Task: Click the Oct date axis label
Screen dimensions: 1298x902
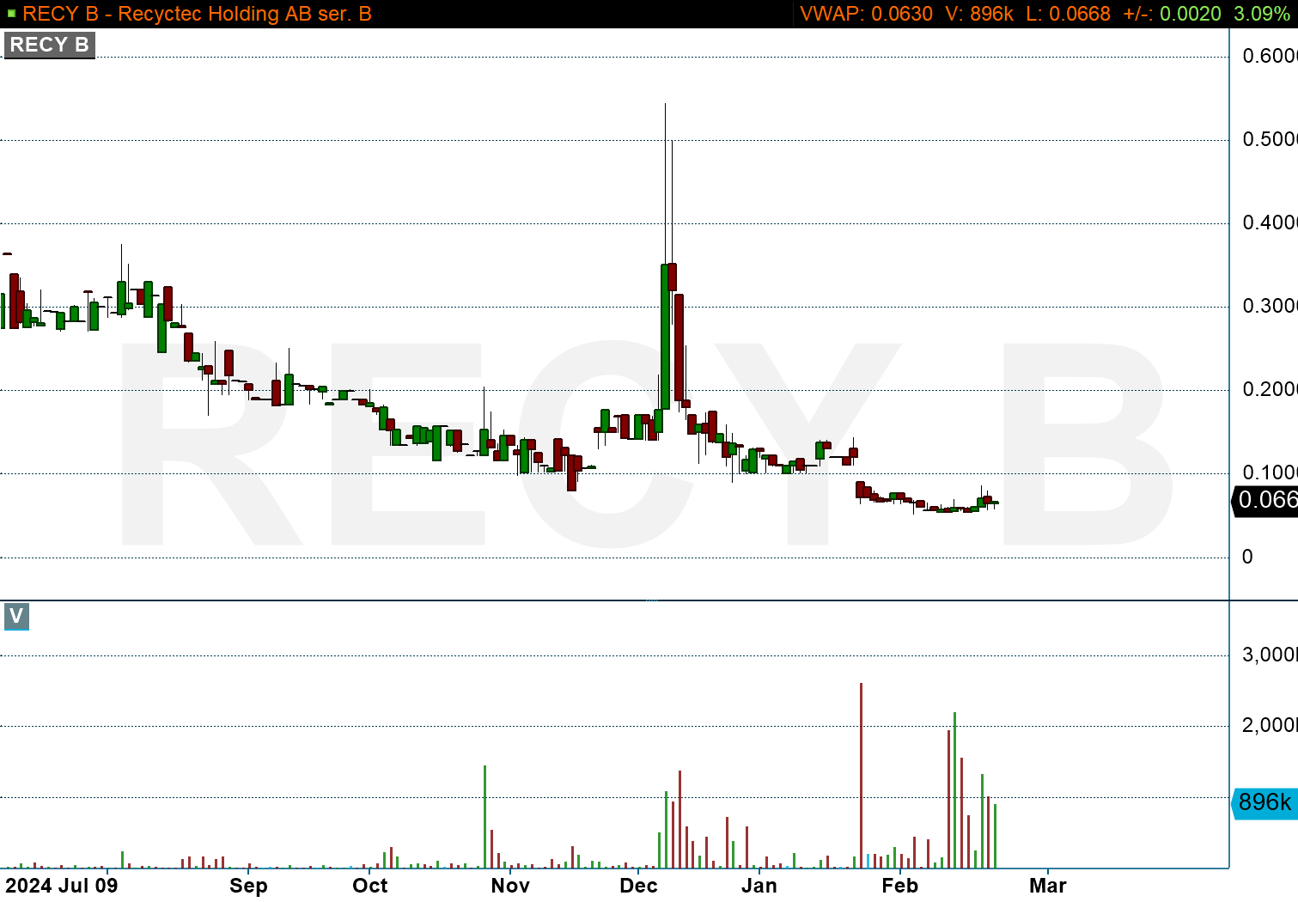Action: coord(370,886)
